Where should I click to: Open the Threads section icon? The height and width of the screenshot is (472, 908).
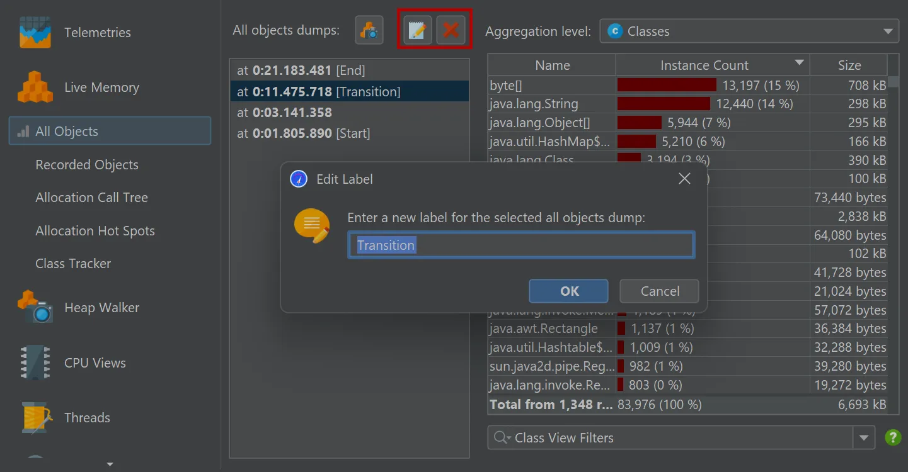[36, 418]
